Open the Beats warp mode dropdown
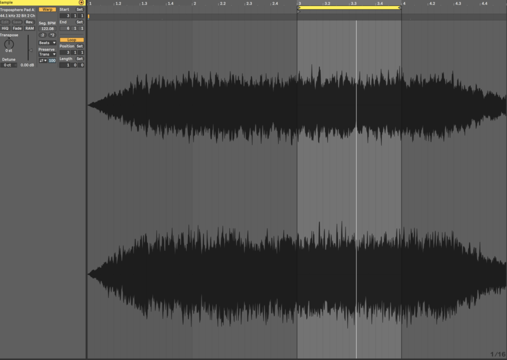 (x=48, y=43)
